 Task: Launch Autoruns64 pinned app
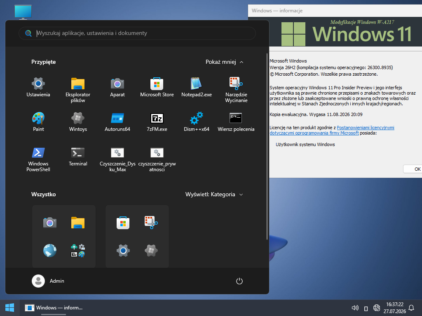(117, 122)
